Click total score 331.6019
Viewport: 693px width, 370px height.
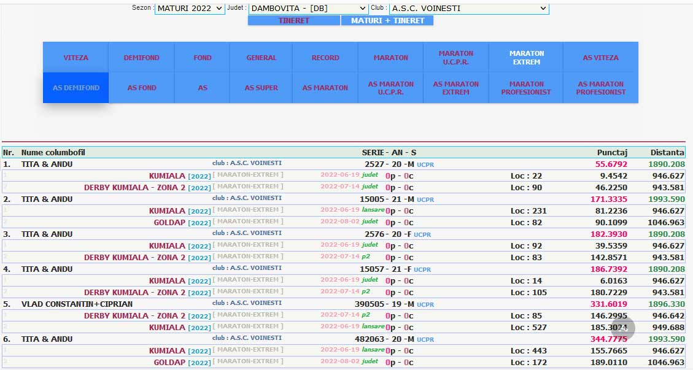(609, 304)
